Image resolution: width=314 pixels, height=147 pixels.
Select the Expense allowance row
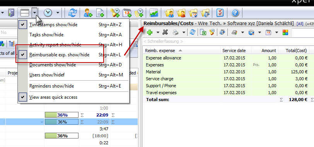(x=228, y=58)
